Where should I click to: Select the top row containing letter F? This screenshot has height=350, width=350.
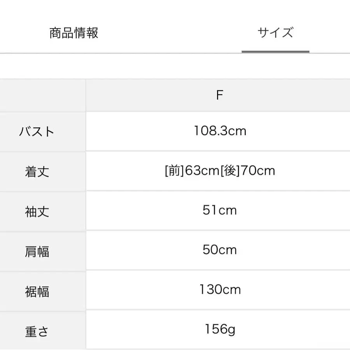175,94
